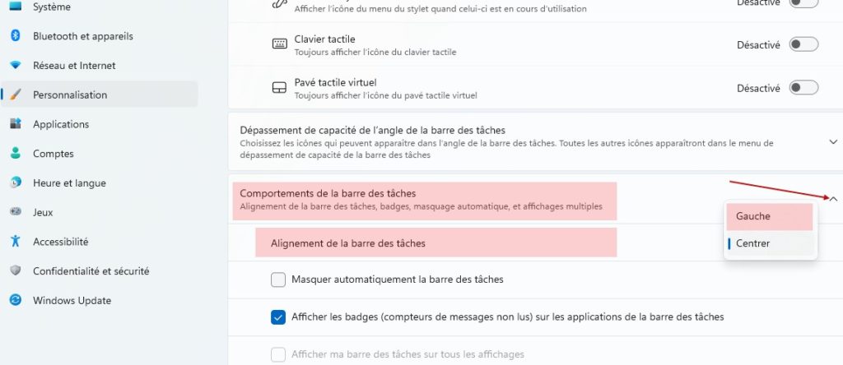Select the Jeux gamepad icon
Image resolution: width=843 pixels, height=365 pixels.
pyautogui.click(x=16, y=212)
